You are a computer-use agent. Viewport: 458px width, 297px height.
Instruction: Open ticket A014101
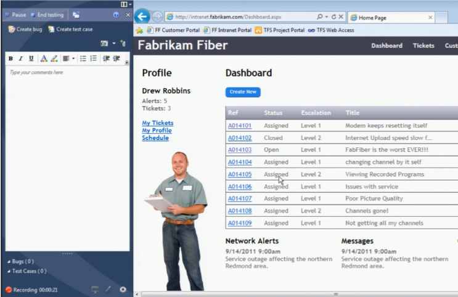click(x=240, y=126)
